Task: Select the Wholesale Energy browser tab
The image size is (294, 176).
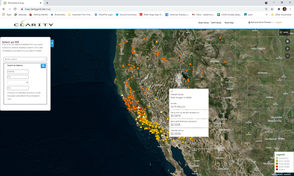Action: (x=22, y=3)
